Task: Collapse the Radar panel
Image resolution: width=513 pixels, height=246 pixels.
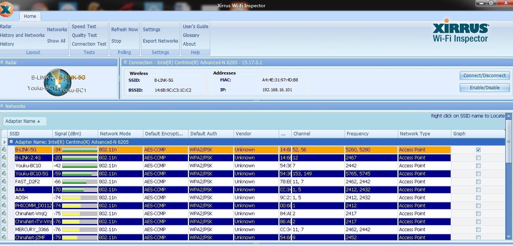Action: click(2, 62)
